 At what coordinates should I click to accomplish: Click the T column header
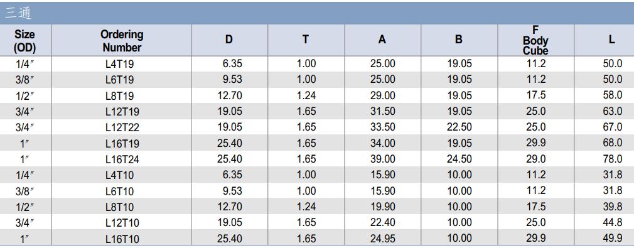306,40
